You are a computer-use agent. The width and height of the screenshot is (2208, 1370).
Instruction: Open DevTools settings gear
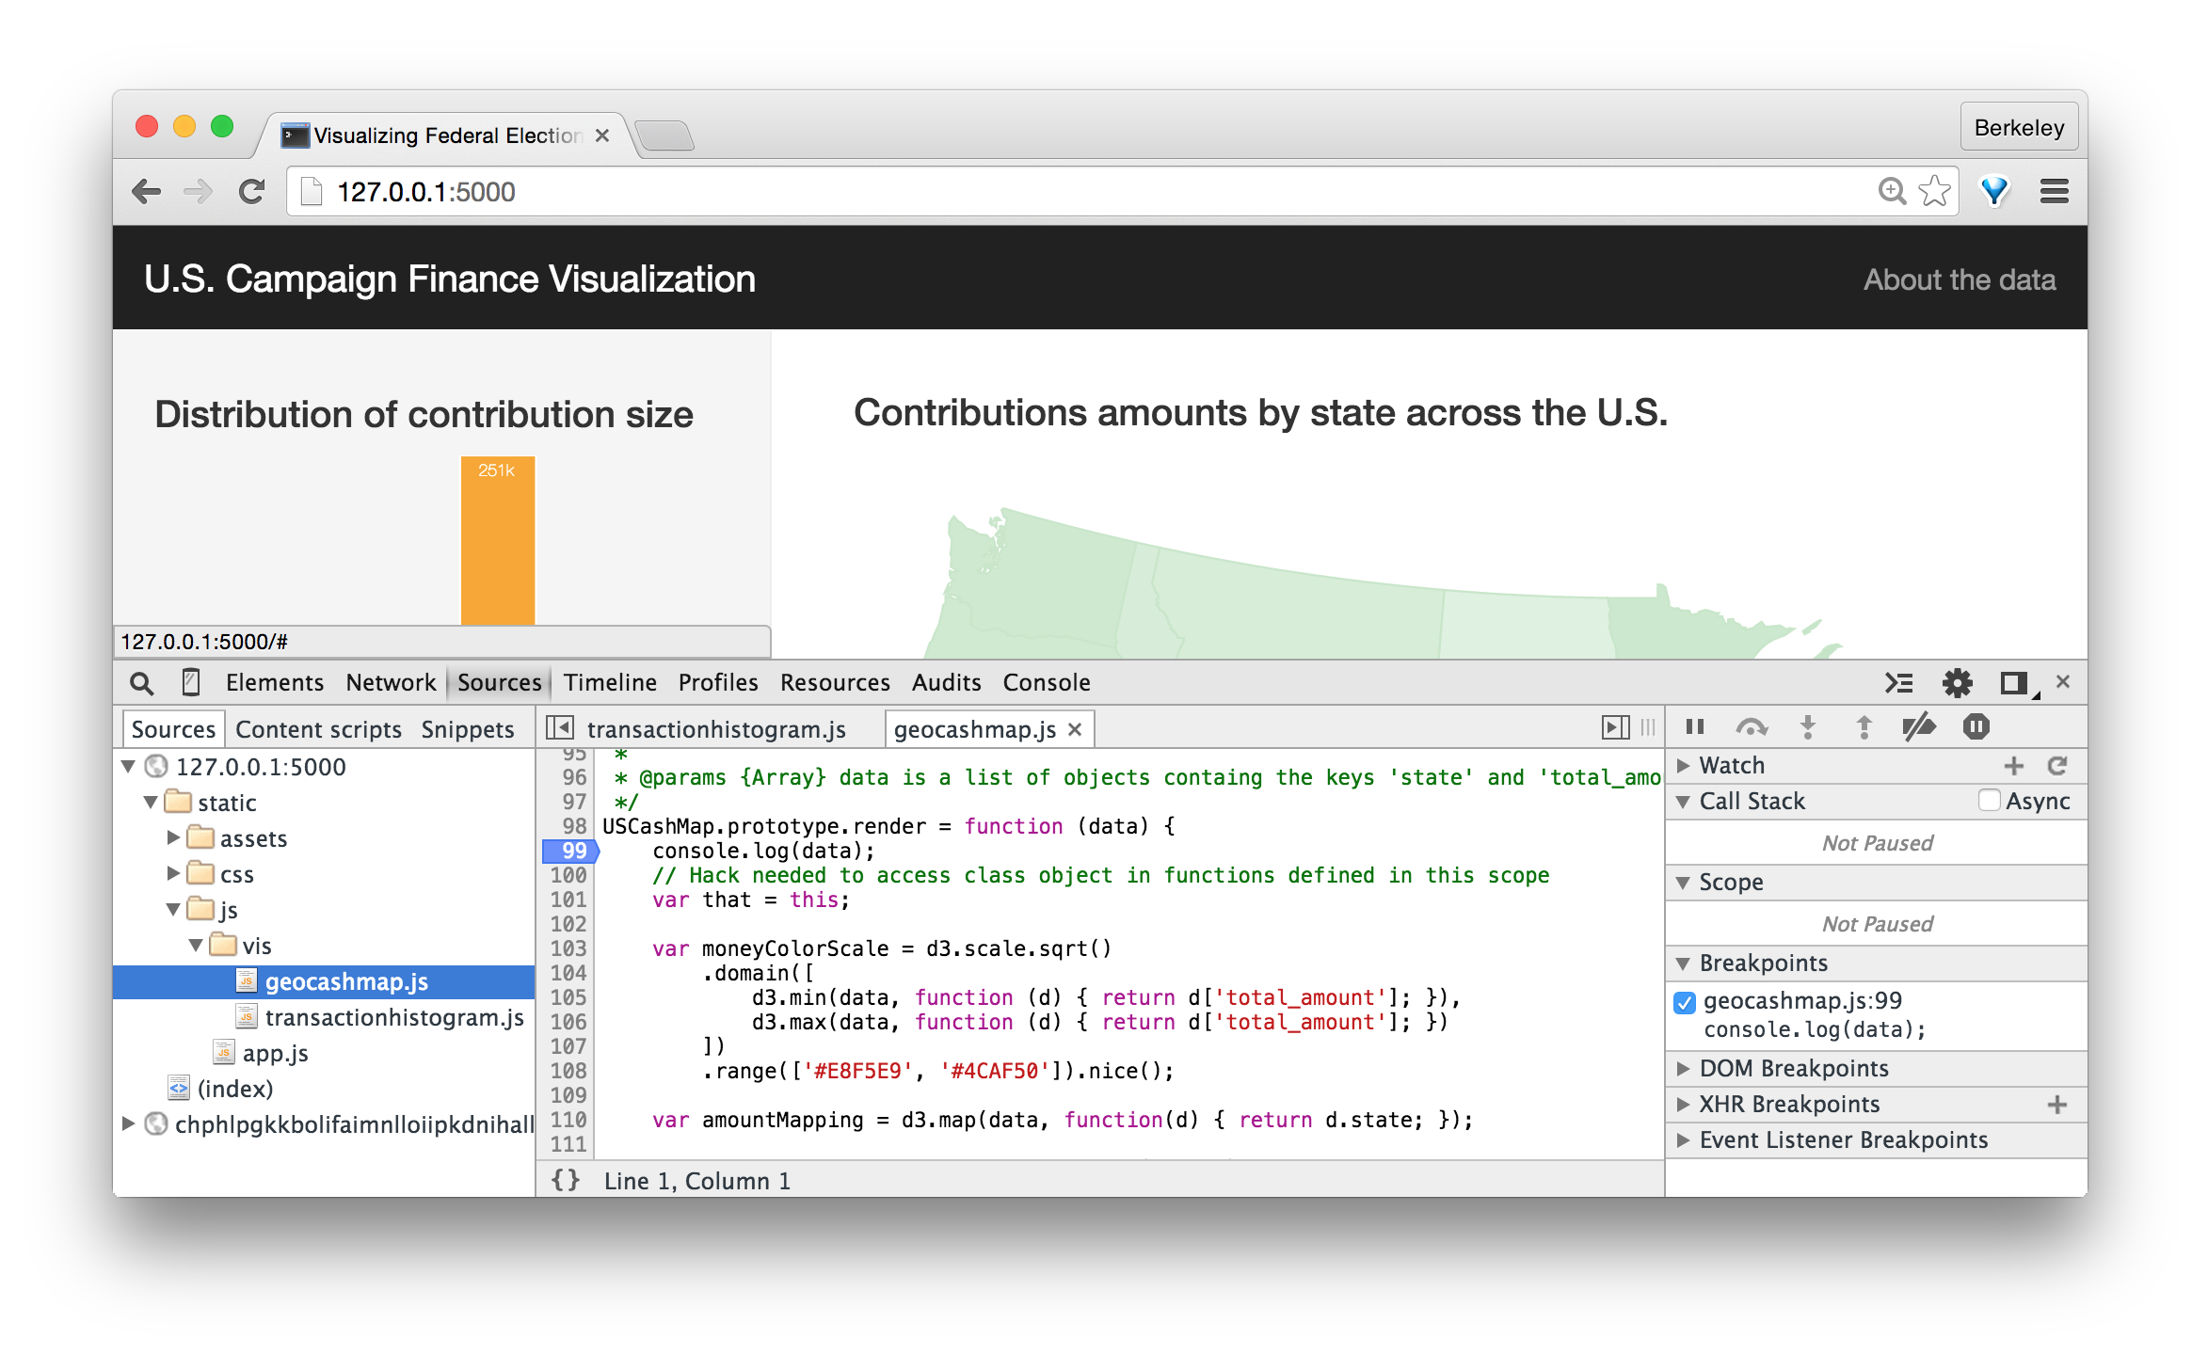1957,683
